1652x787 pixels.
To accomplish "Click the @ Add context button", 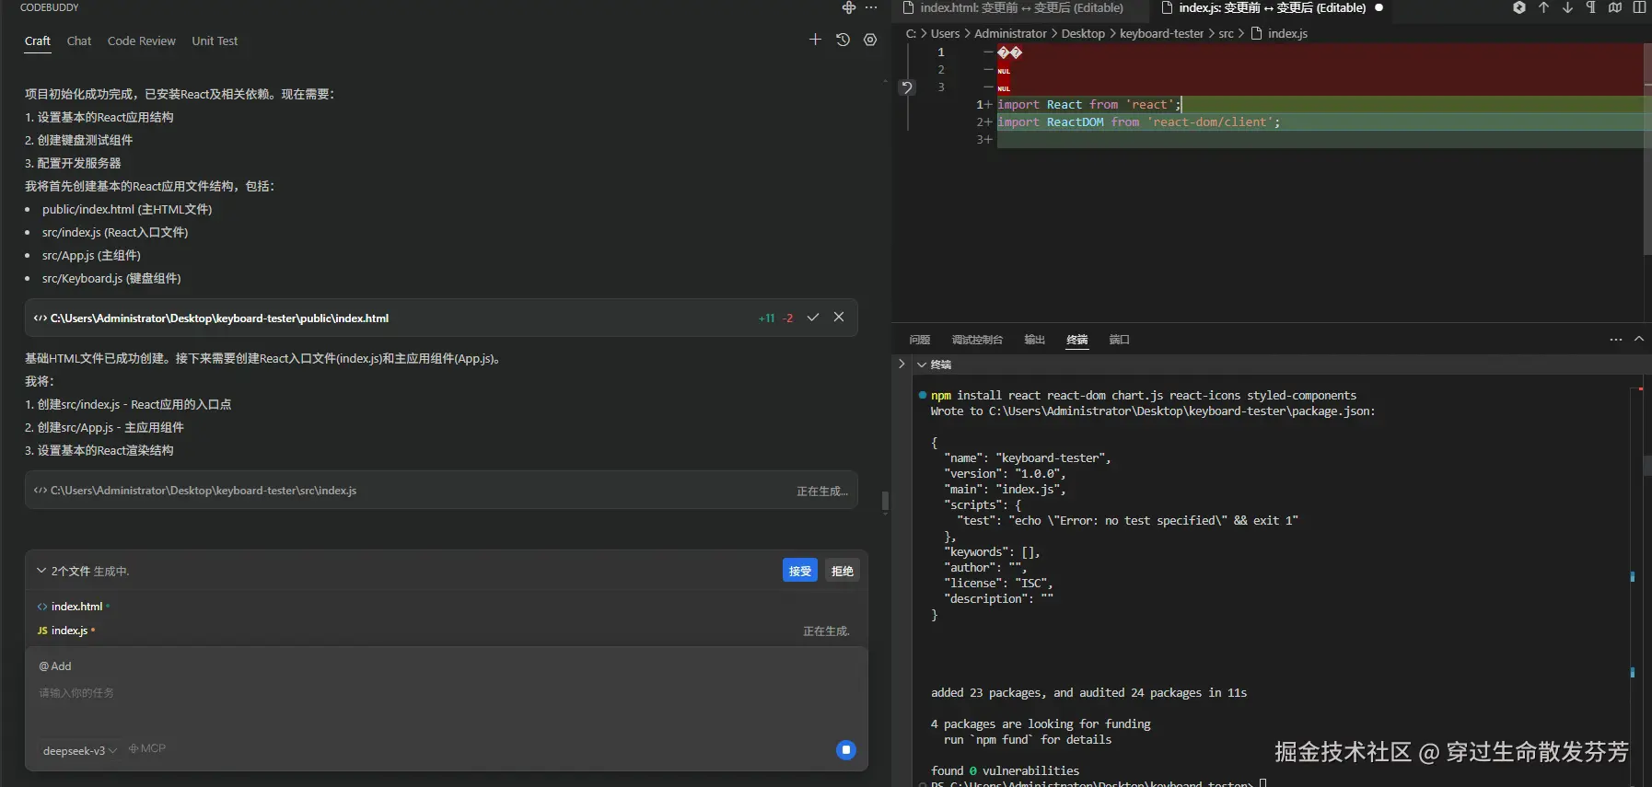I will point(55,665).
